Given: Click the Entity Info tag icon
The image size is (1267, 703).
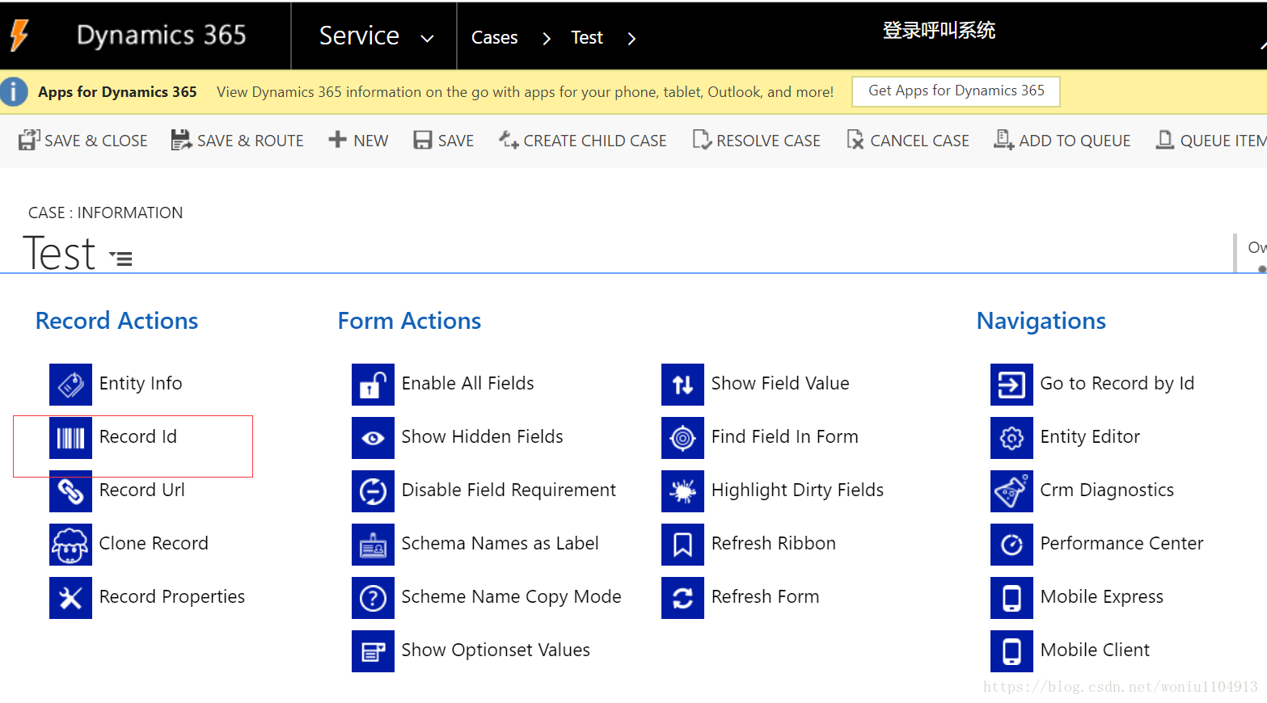Looking at the screenshot, I should tap(70, 384).
